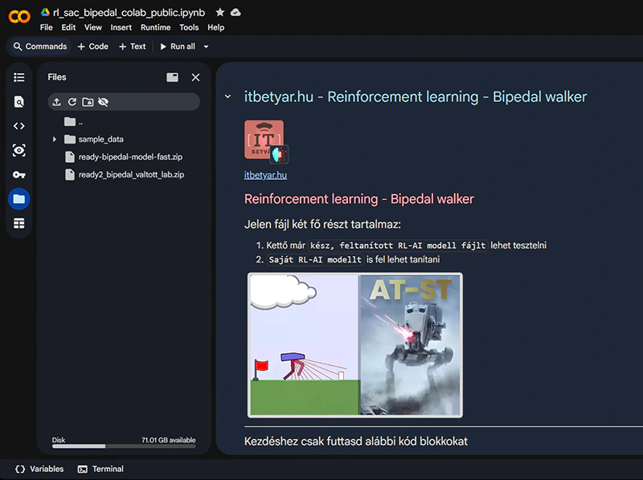Click the itbetyar.hu link
Viewport: 643px width, 480px height.
(265, 175)
